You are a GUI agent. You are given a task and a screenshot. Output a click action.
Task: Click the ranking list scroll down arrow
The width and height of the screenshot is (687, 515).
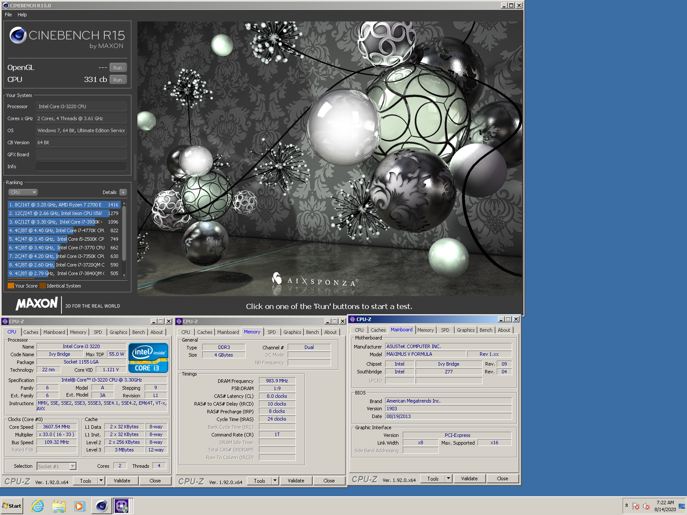point(124,276)
